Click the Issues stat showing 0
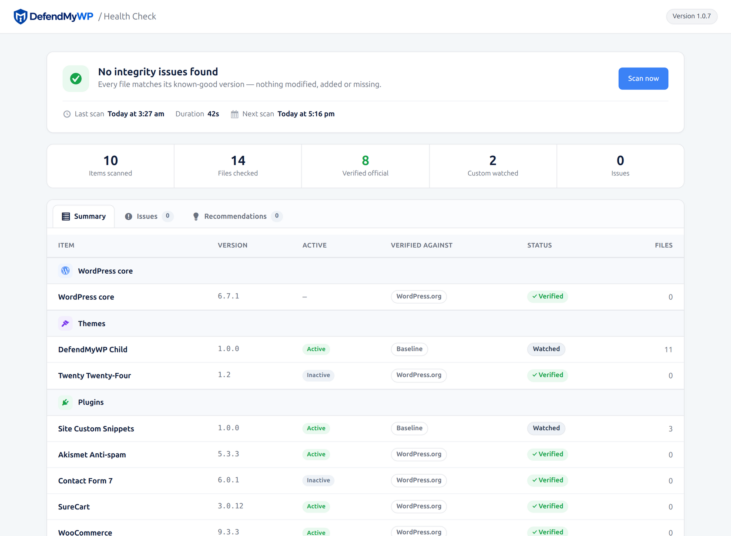The width and height of the screenshot is (731, 536). pyautogui.click(x=620, y=166)
